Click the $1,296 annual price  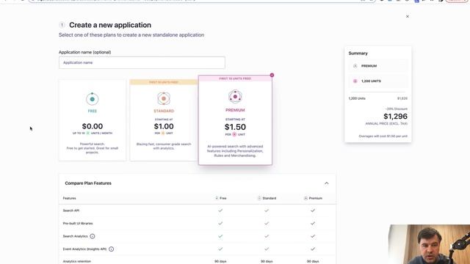point(395,116)
